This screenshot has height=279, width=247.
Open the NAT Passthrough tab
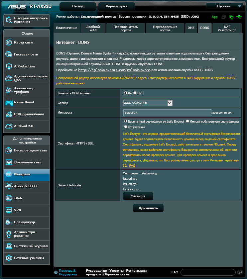point(227,28)
